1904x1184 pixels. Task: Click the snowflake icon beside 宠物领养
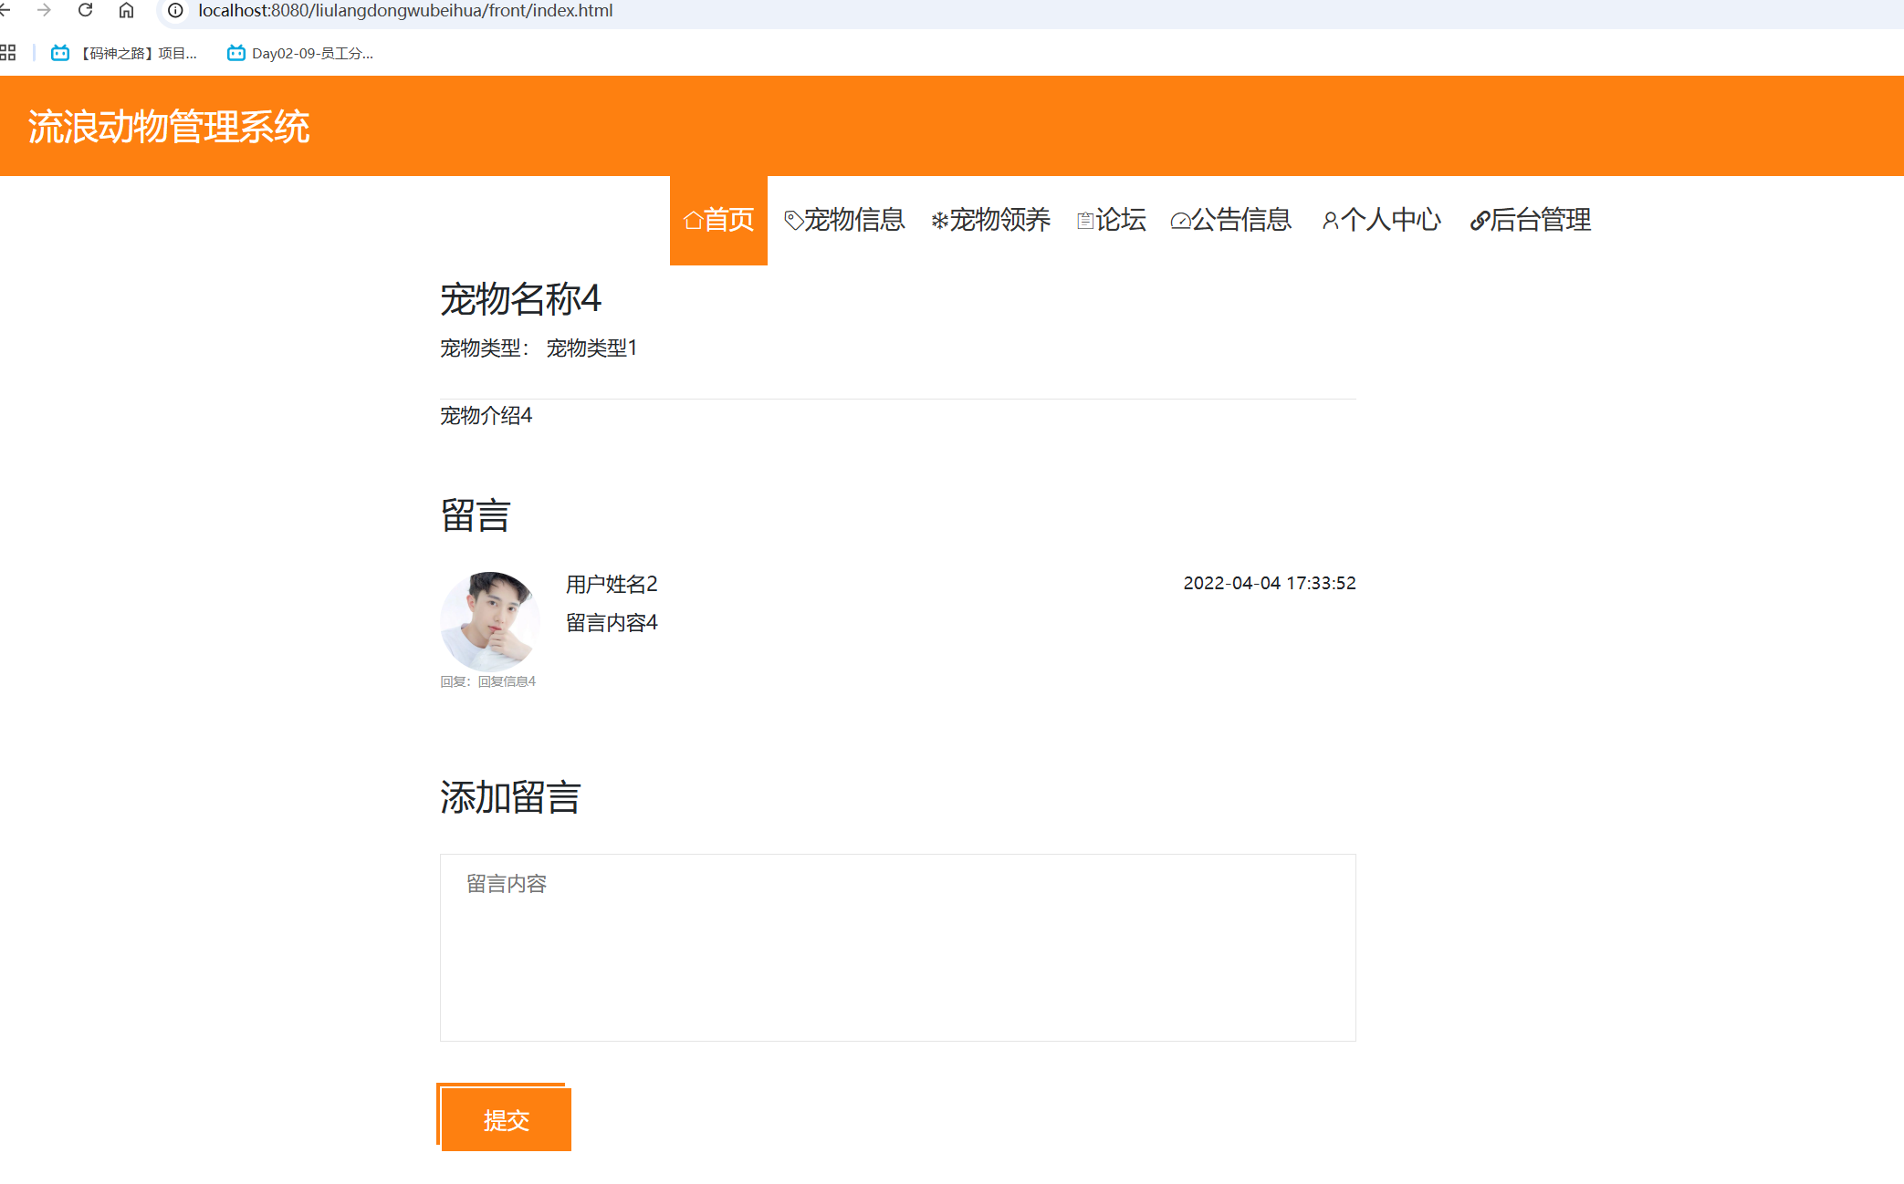pos(939,221)
